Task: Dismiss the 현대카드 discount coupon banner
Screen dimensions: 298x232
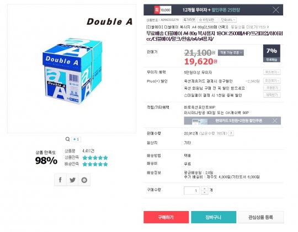Action: pyautogui.click(x=275, y=121)
